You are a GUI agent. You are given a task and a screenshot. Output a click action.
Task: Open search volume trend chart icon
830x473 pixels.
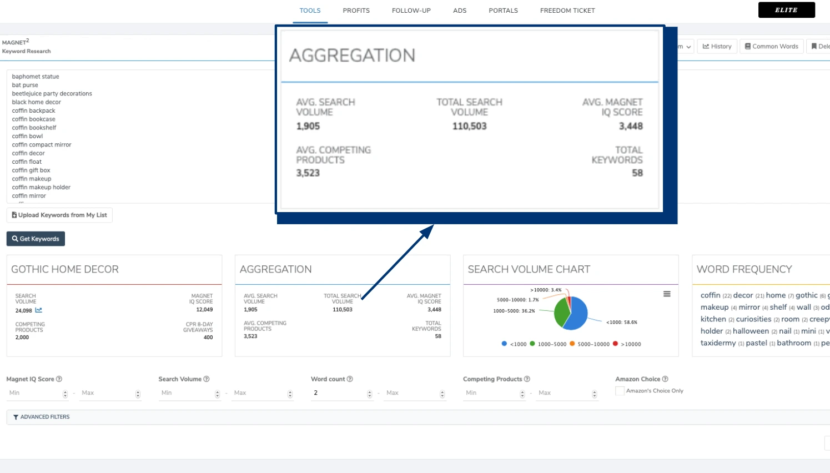pyautogui.click(x=38, y=310)
